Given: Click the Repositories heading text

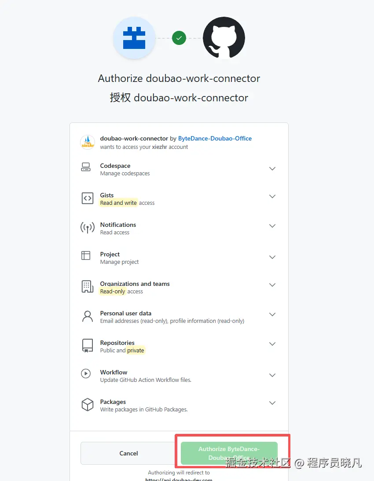Looking at the screenshot, I should click(117, 343).
